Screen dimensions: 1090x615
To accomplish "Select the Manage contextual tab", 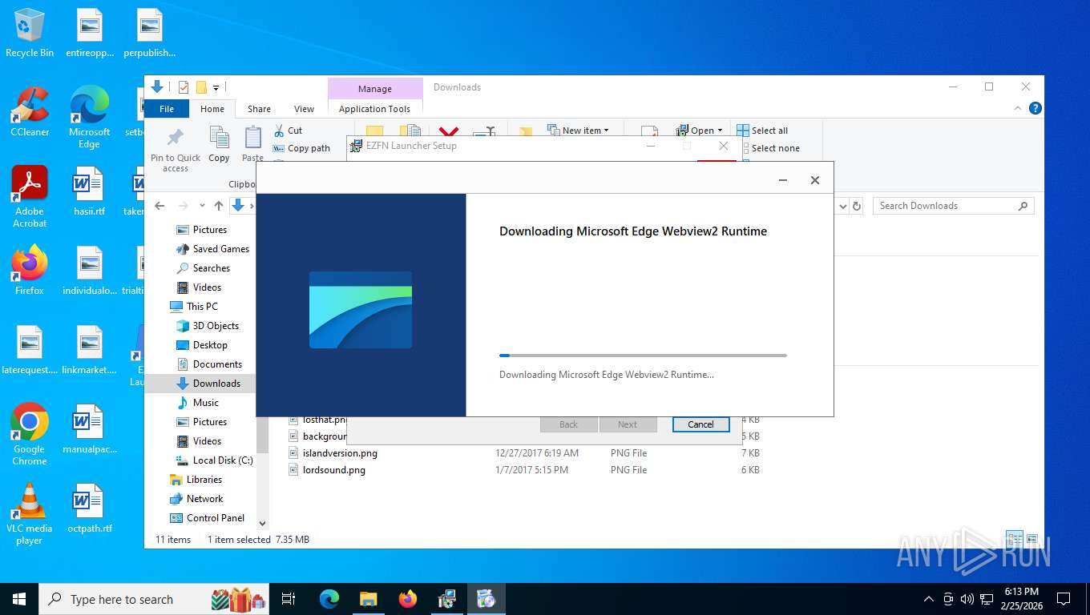I will 375,89.
